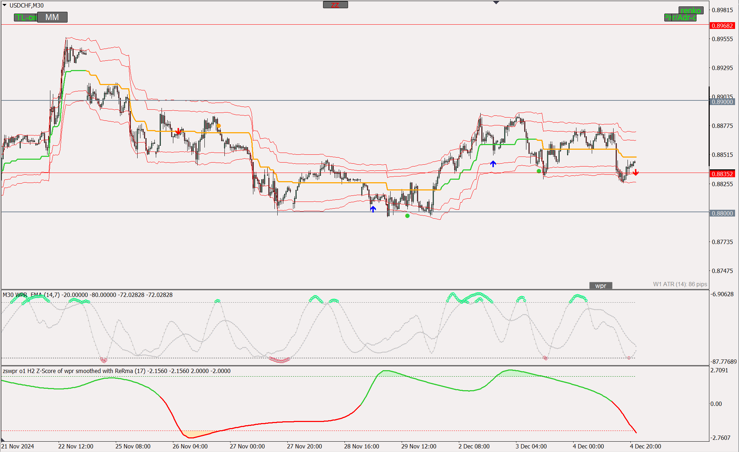739x452 pixels.
Task: Click the wpr button above the indicator pane
Action: click(600, 285)
